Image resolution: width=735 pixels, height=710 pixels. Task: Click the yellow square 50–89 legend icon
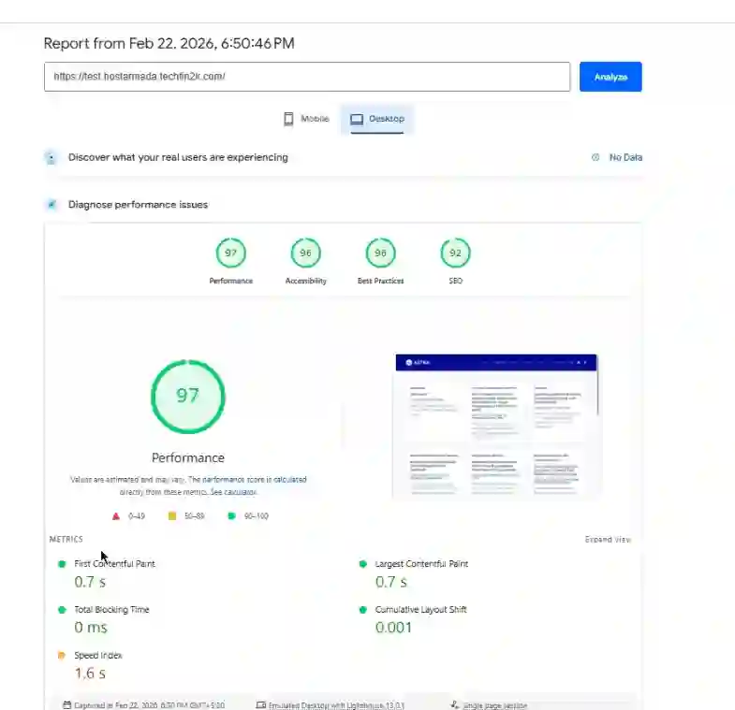[x=172, y=516]
